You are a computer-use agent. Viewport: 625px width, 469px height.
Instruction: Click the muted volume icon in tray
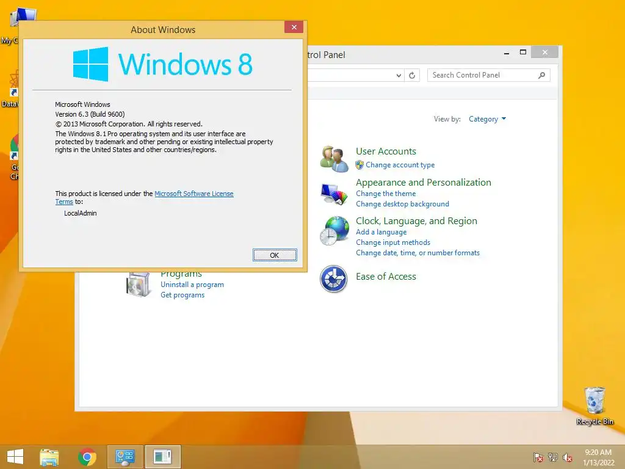(x=567, y=457)
